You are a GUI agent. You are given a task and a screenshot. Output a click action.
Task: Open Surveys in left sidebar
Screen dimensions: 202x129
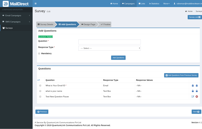point(9,28)
